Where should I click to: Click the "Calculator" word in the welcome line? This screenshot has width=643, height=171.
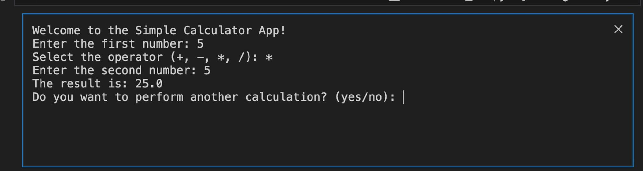click(217, 31)
